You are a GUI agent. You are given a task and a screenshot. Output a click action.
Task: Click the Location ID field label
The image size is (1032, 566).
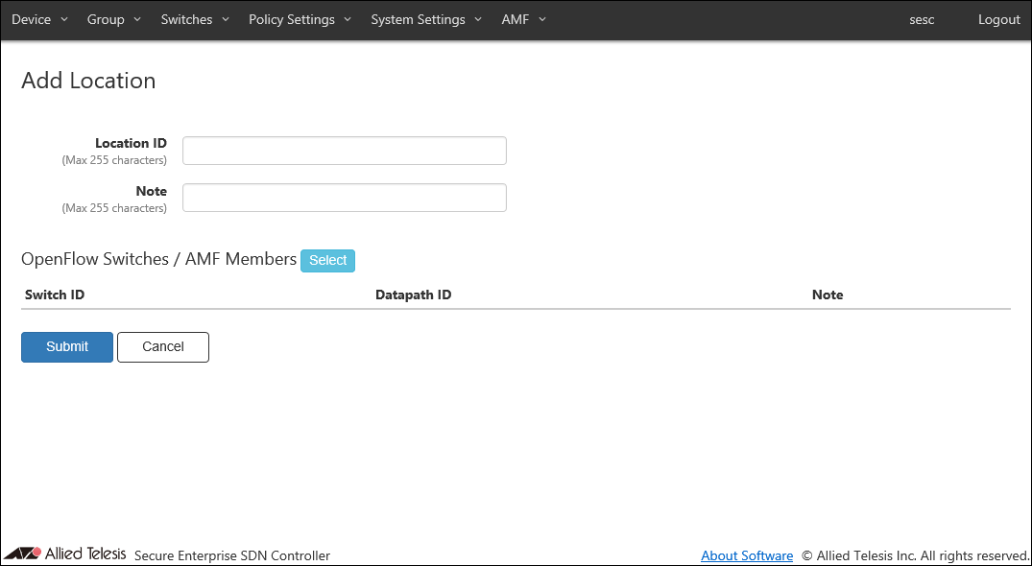point(131,143)
